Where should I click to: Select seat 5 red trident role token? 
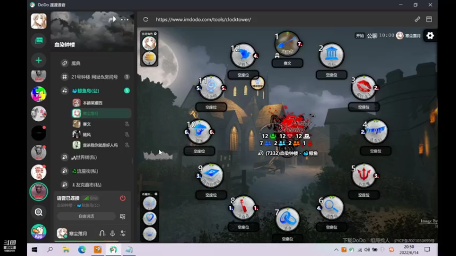pos(364,175)
